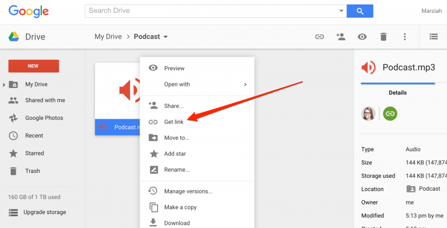Click the Recent clock icon
The width and height of the screenshot is (447, 228).
click(13, 135)
